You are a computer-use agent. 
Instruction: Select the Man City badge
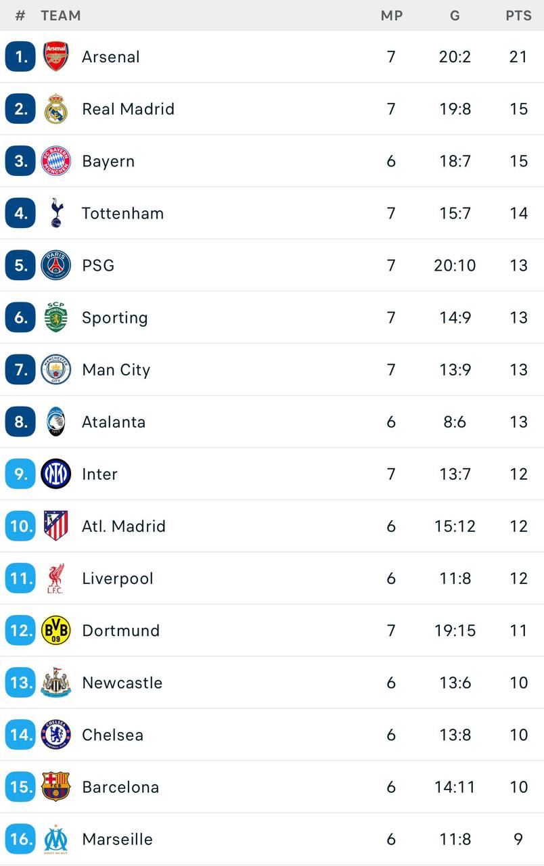(55, 369)
